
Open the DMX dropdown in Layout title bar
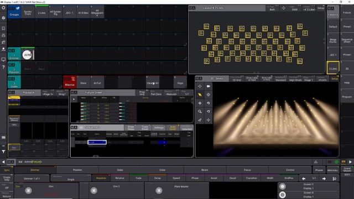coord(295,8)
